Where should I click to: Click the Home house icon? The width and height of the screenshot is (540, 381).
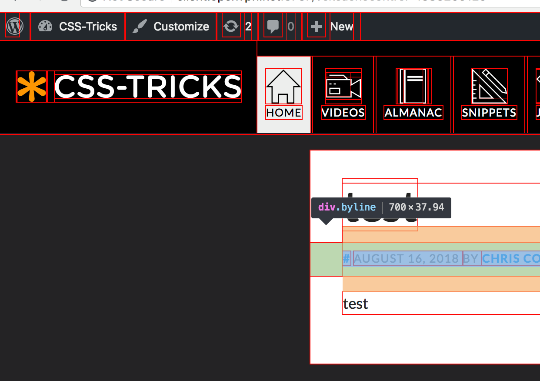pos(283,86)
